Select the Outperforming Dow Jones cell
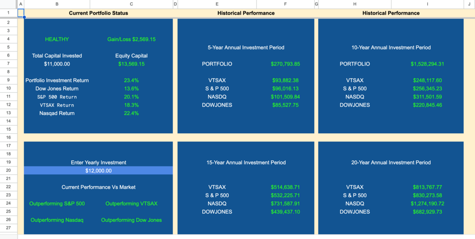 click(131, 220)
